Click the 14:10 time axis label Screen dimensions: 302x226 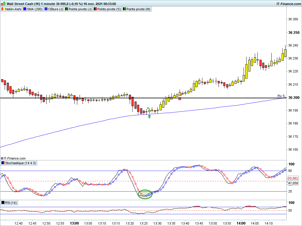(x=268, y=223)
